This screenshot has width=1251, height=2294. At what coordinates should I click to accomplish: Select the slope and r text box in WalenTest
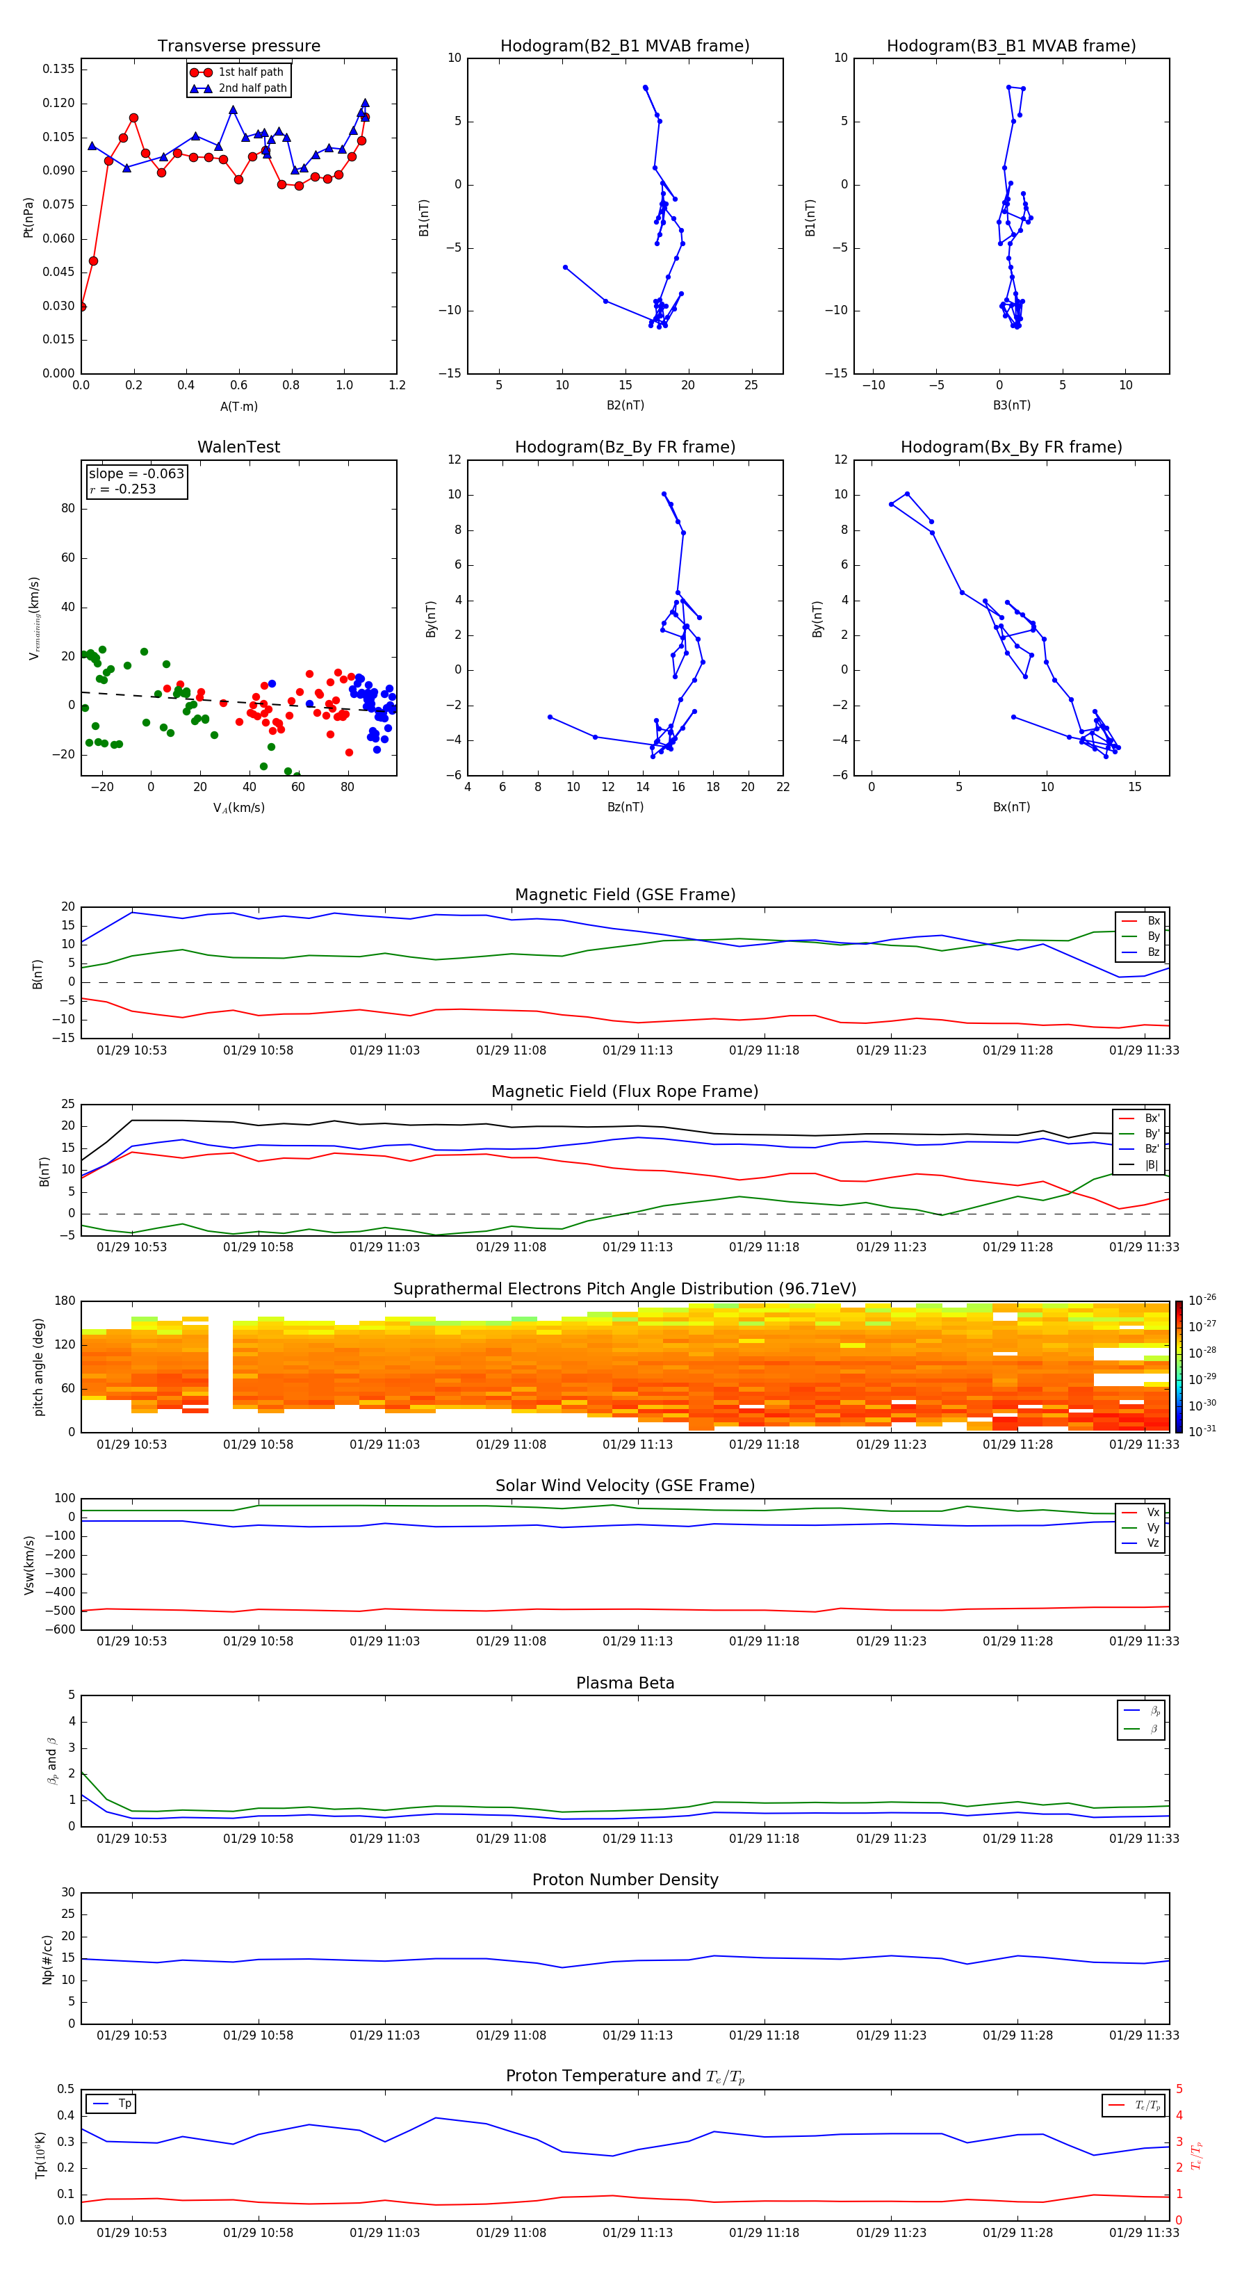point(136,482)
